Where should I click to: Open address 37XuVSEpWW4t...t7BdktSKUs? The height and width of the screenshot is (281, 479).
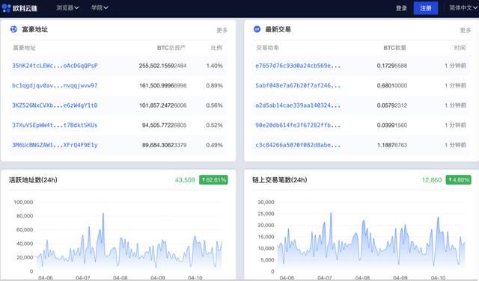[55, 125]
